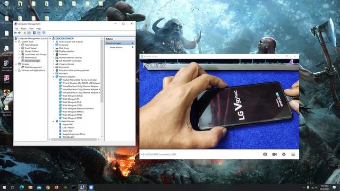Expand the More Actions submenu arrow
This screenshot has height=191, width=340.
[133, 47]
